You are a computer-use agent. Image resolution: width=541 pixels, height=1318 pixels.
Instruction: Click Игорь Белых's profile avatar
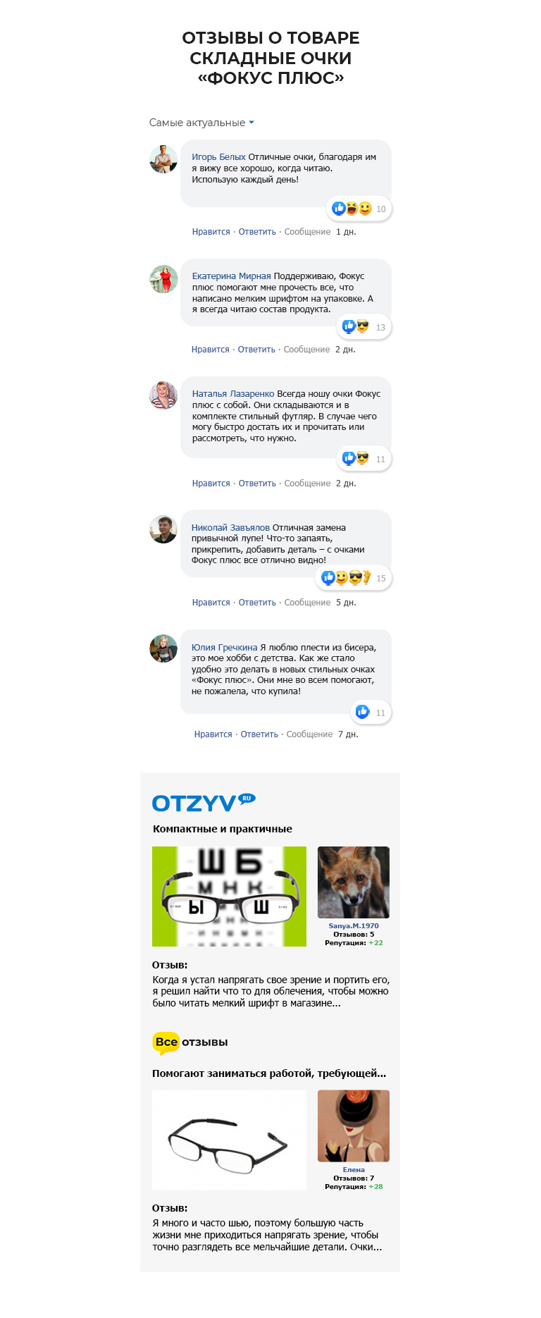[x=163, y=159]
